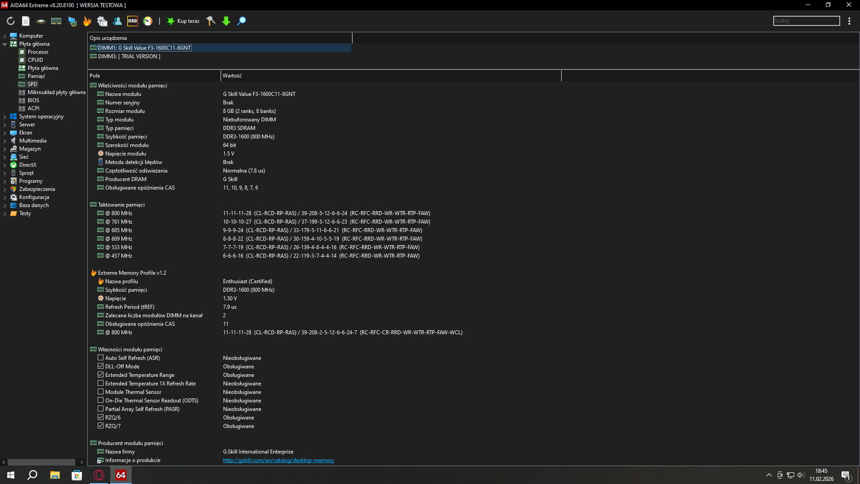Click the tree horizontal scrollbar thumb

coord(41,462)
